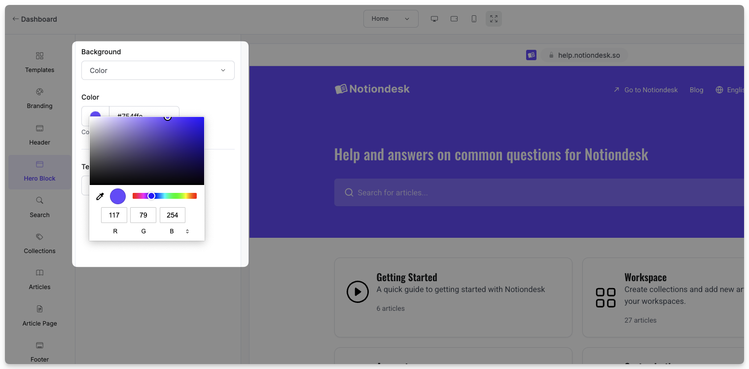Edit the G value field
This screenshot has height=369, width=749.
tap(143, 215)
